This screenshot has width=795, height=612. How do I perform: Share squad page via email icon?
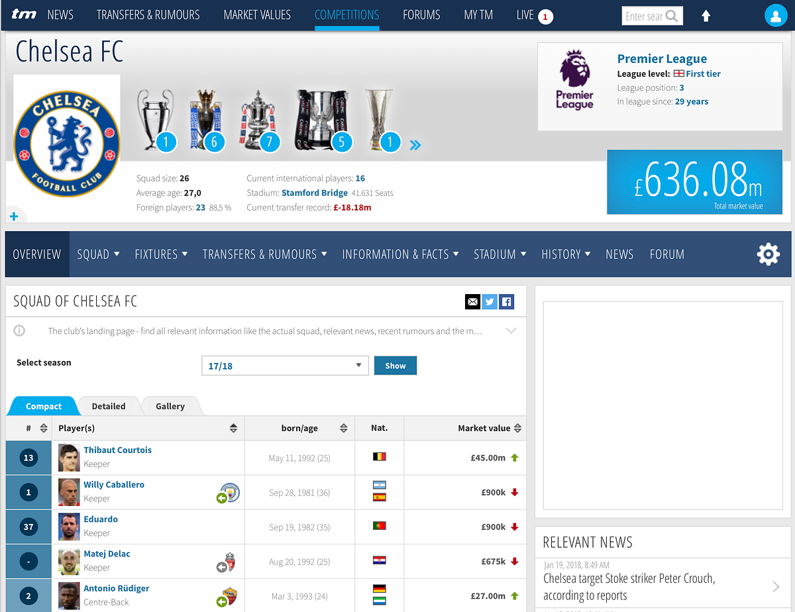tap(472, 302)
